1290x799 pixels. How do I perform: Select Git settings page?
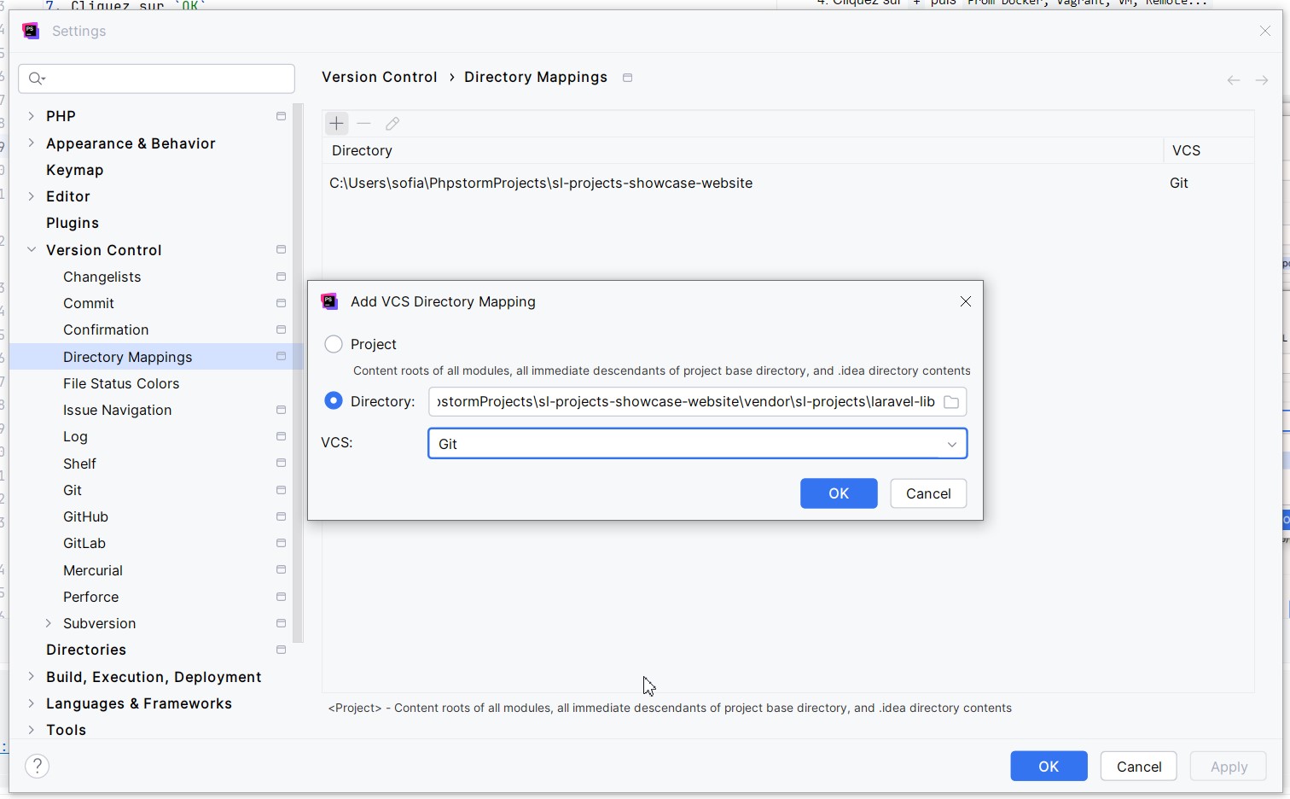click(x=73, y=490)
